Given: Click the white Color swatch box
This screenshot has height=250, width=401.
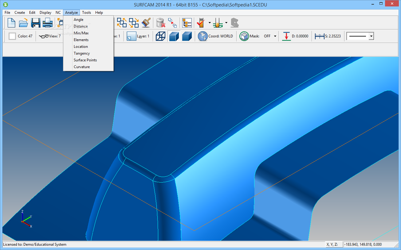Looking at the screenshot, I should [x=12, y=36].
